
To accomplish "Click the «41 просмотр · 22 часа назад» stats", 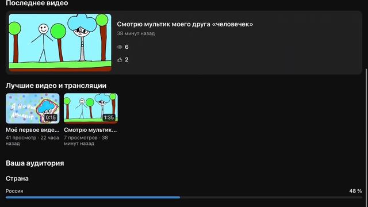I will [32, 140].
